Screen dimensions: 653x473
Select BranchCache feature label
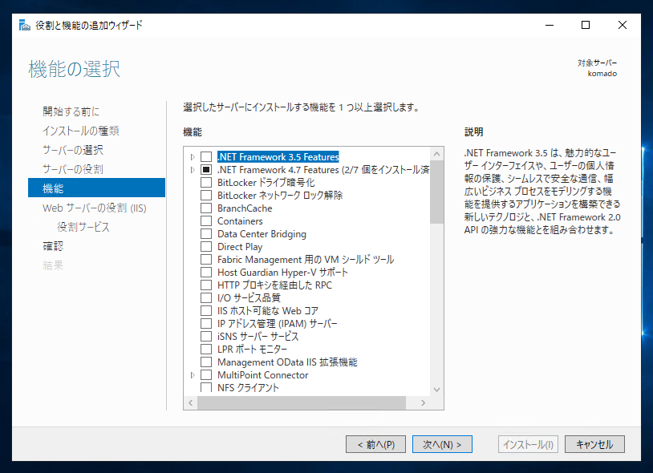[245, 208]
